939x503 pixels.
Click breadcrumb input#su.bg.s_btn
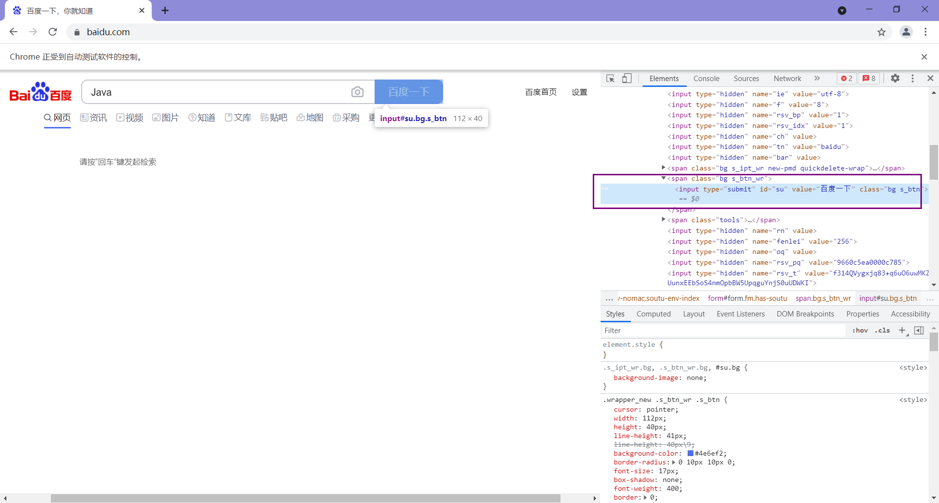tap(888, 298)
